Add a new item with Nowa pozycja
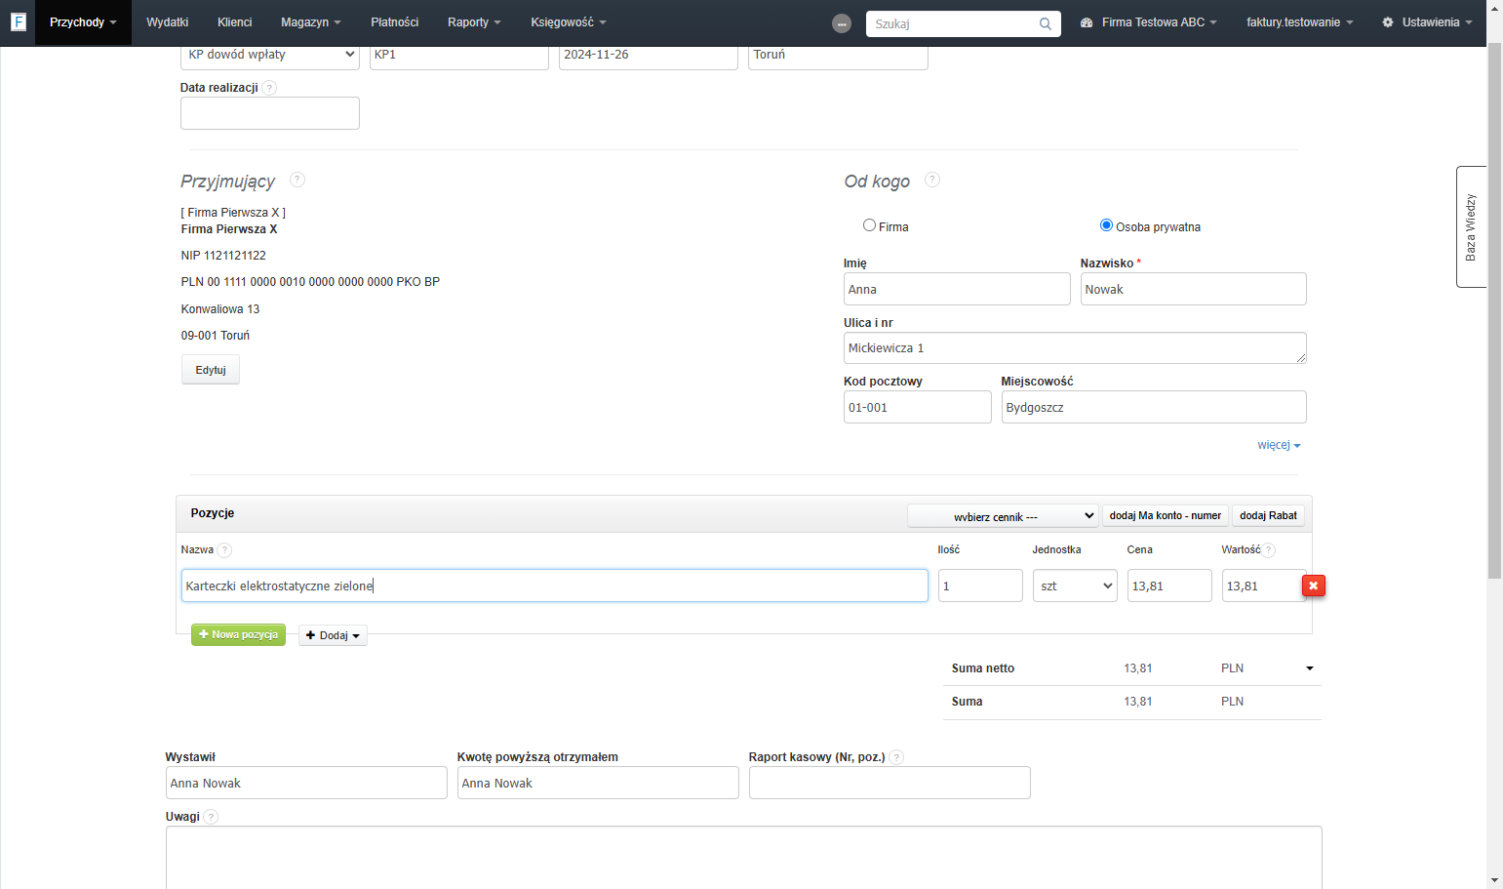Screen dimensions: 1503x889 [x=238, y=635]
